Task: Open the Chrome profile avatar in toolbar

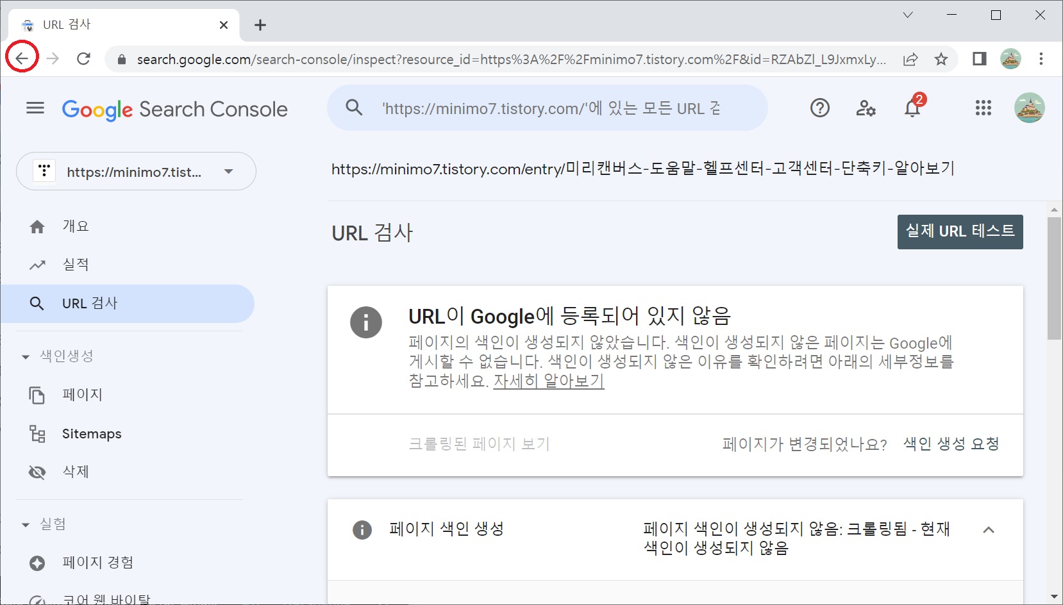Action: [x=1010, y=59]
